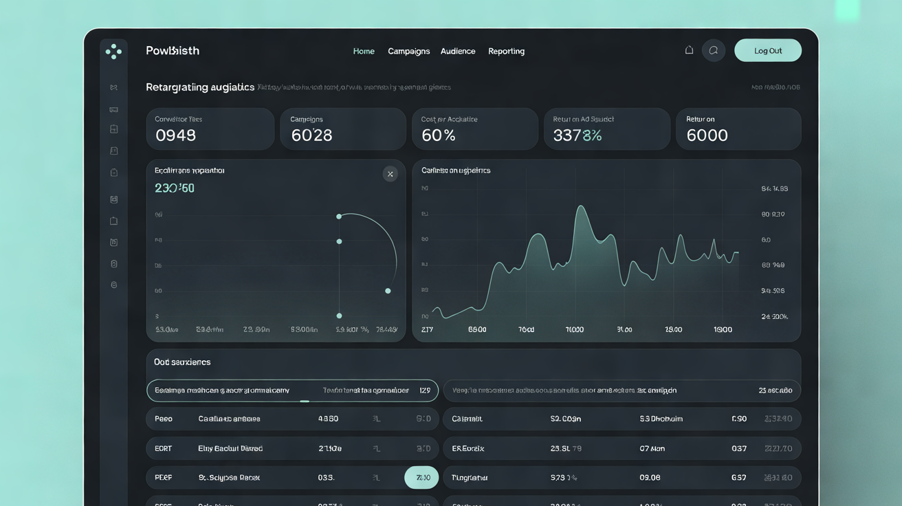Click the "Tingtahar" row in the right table

click(x=622, y=477)
